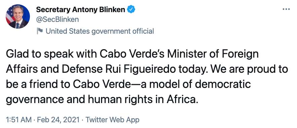Click the word democratic in tweet text
Image resolution: width=297 pixels, height=128 pixels.
223,84
